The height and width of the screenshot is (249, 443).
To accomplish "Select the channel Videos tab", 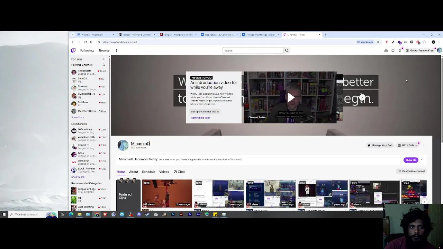I will click(164, 172).
